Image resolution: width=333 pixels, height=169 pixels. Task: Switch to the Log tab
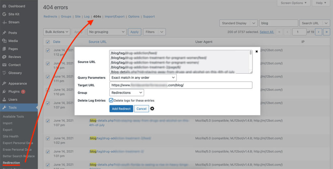click(x=87, y=17)
